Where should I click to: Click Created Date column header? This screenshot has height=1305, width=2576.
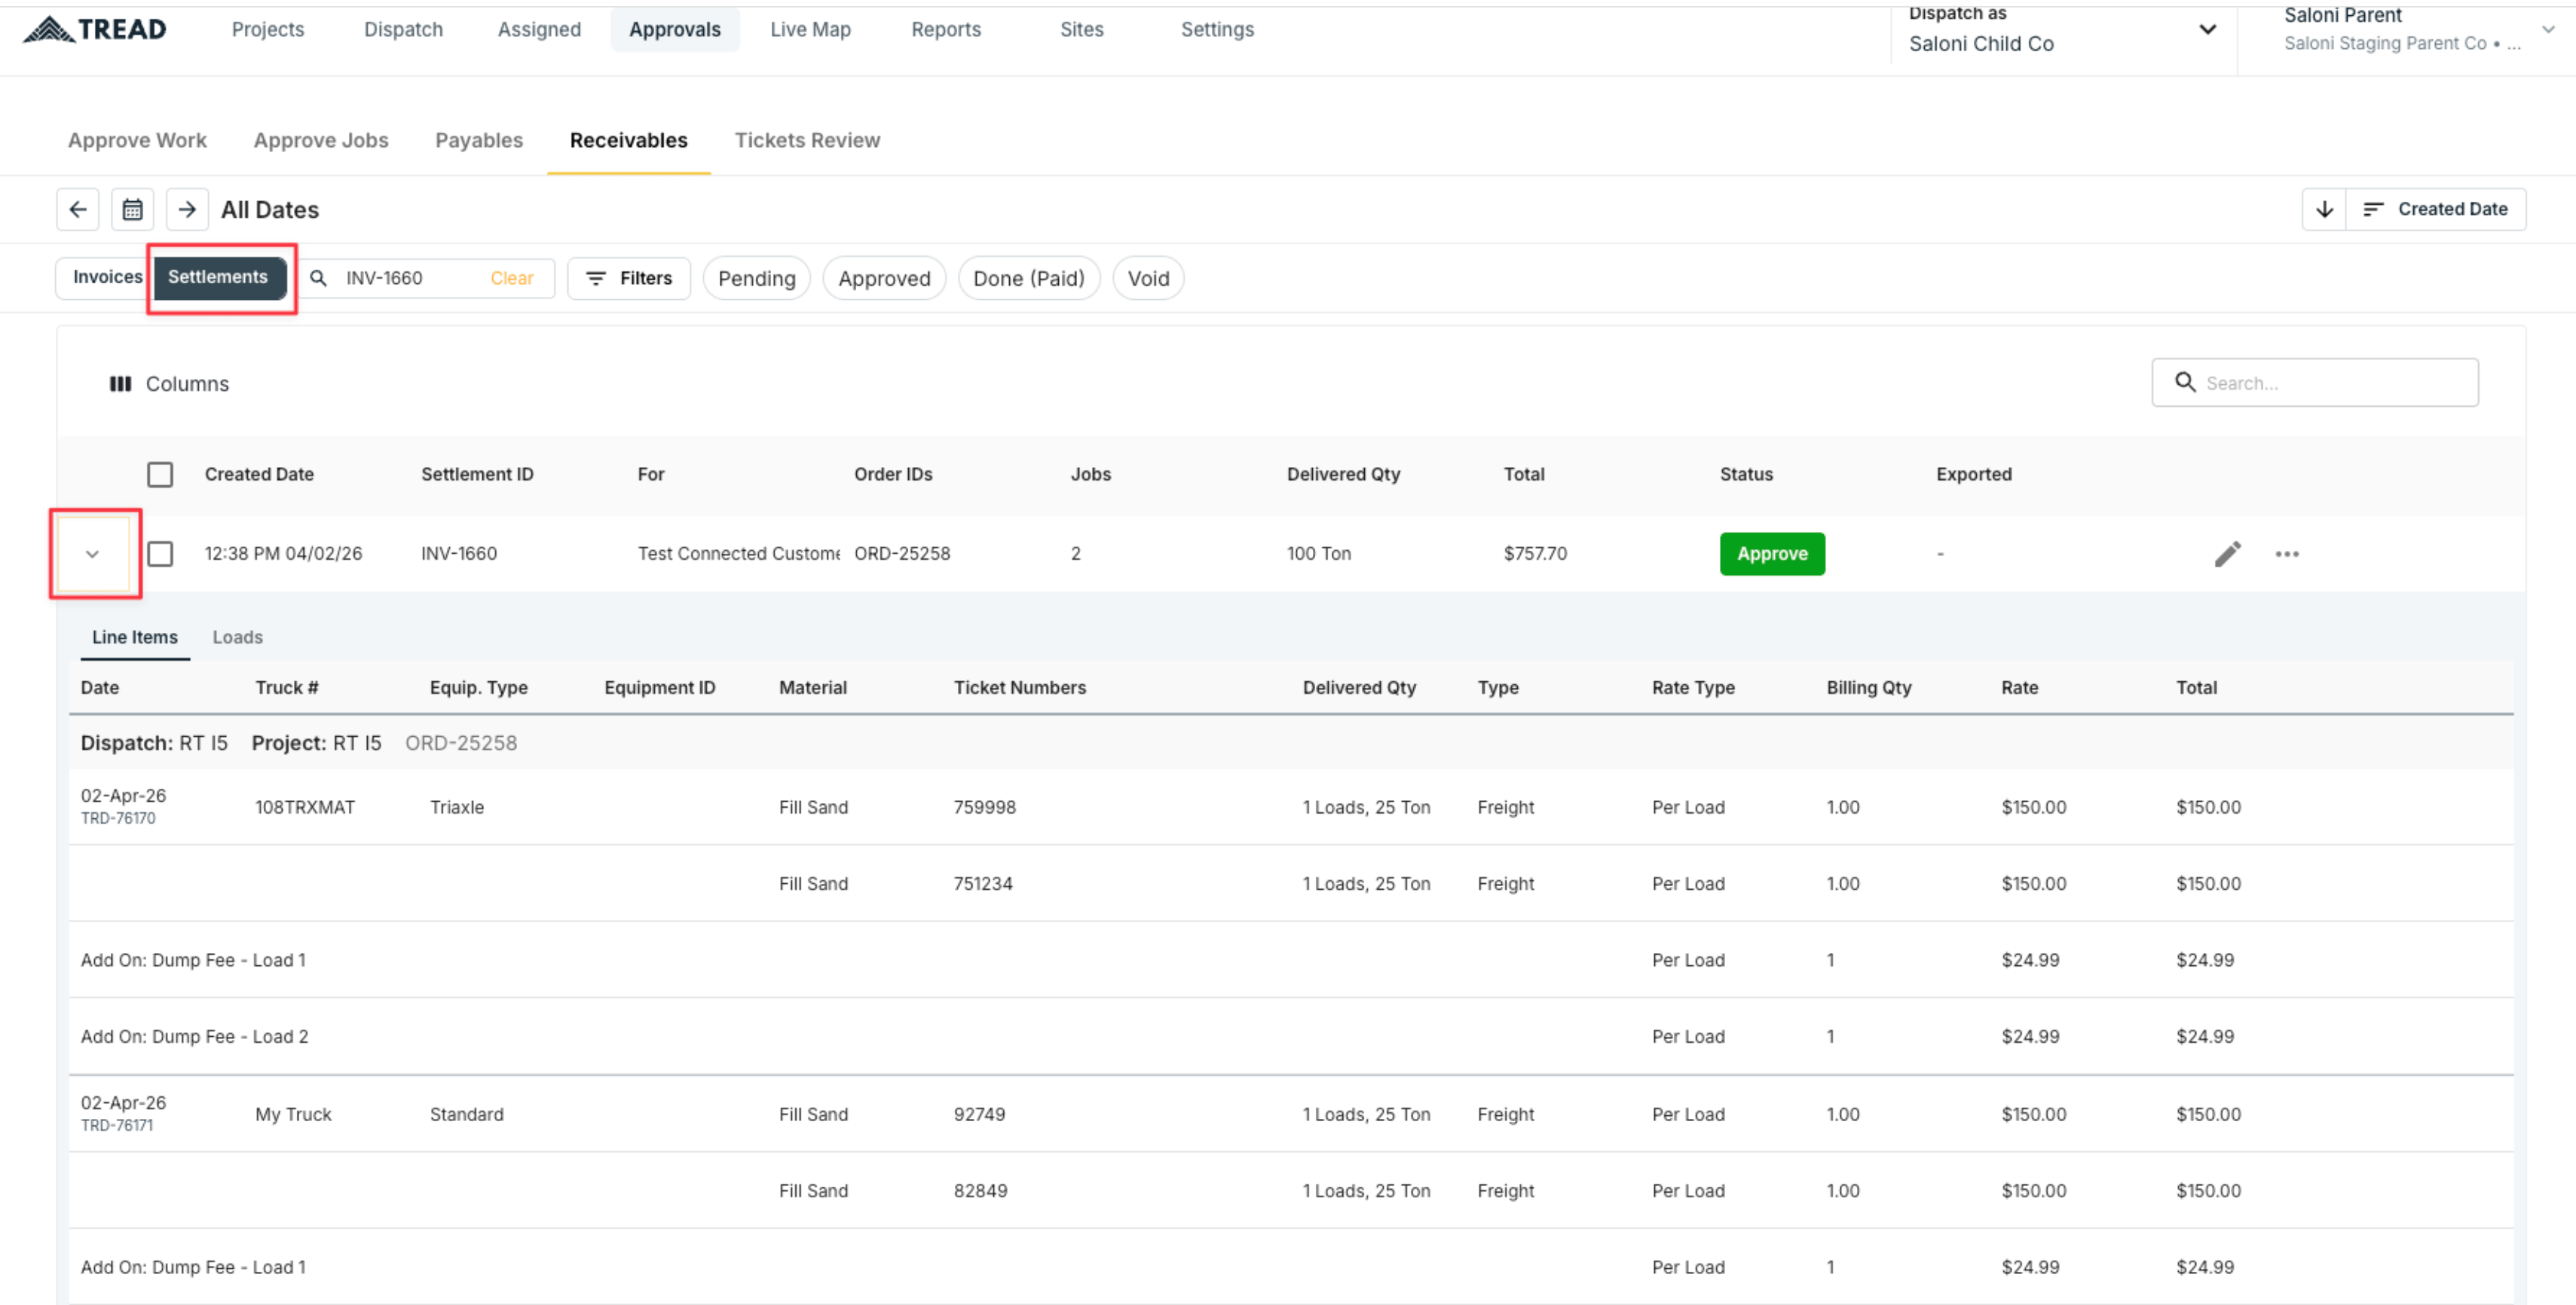(x=259, y=474)
